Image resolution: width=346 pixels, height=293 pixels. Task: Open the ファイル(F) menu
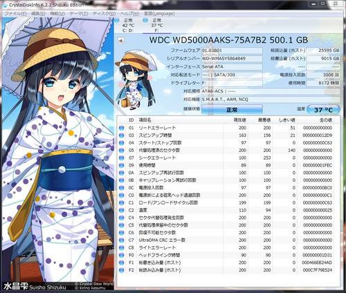pos(16,14)
